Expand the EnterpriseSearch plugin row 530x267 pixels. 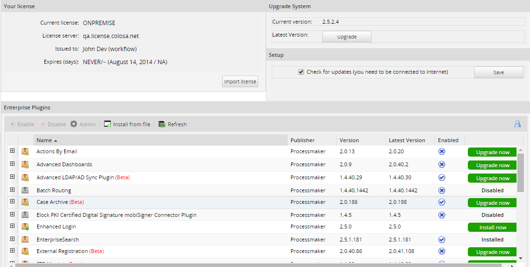coord(13,239)
